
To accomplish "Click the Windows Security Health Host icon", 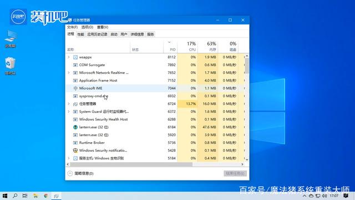I will (75, 119).
